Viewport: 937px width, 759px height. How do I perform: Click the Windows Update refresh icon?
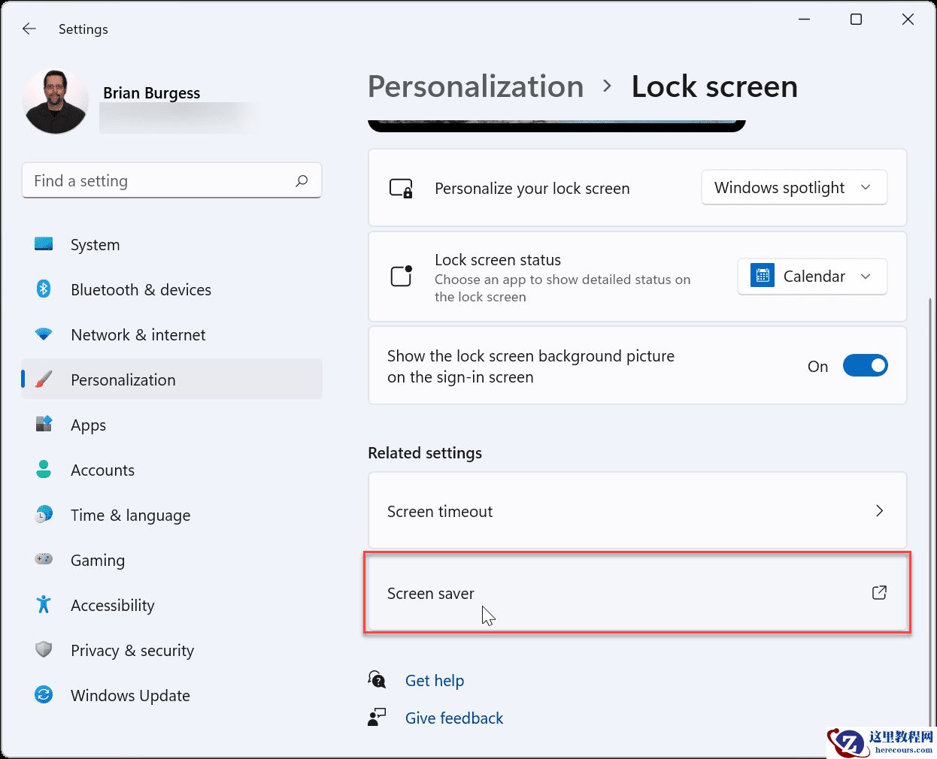44,695
